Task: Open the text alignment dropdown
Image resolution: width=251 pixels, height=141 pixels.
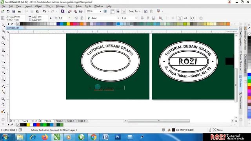Action: [160, 18]
